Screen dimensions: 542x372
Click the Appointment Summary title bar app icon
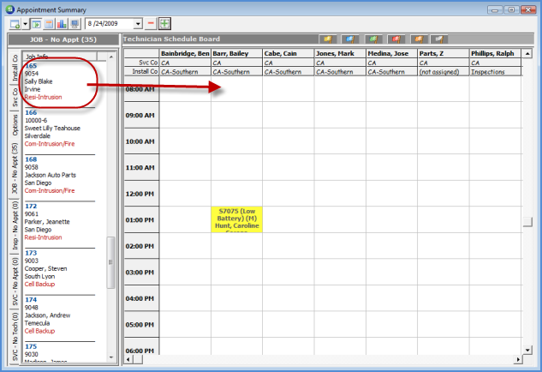click(10, 9)
